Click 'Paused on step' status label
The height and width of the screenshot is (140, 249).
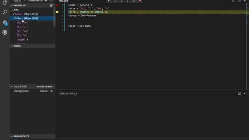click(45, 87)
